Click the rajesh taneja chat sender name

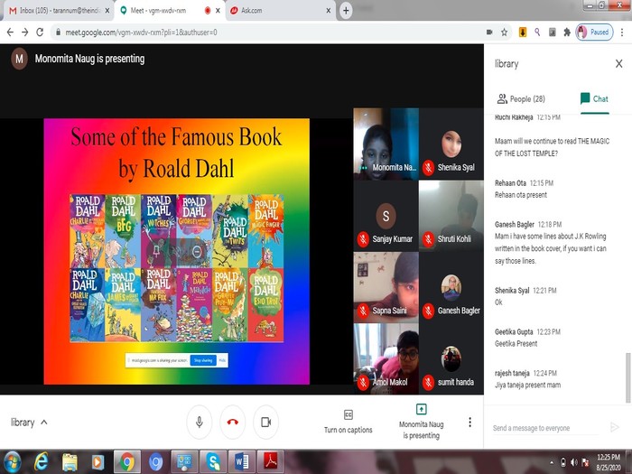(x=512, y=373)
